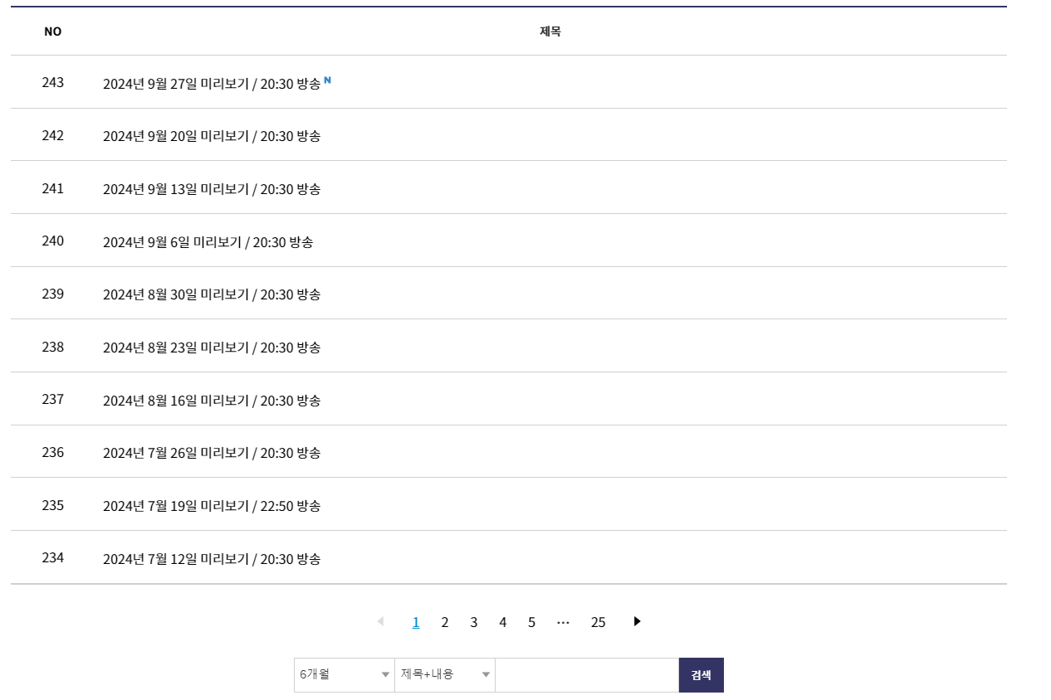
Task: Open post 2024년 7월 26일 미리보기
Action: point(212,454)
